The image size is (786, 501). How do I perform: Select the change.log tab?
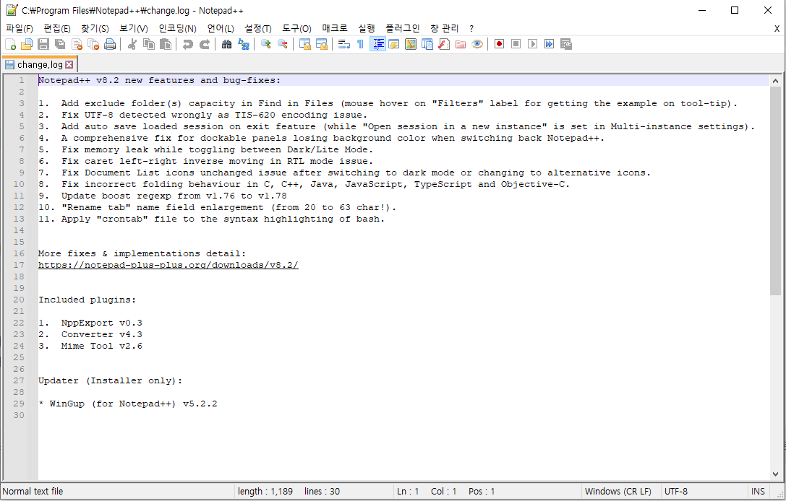40,64
